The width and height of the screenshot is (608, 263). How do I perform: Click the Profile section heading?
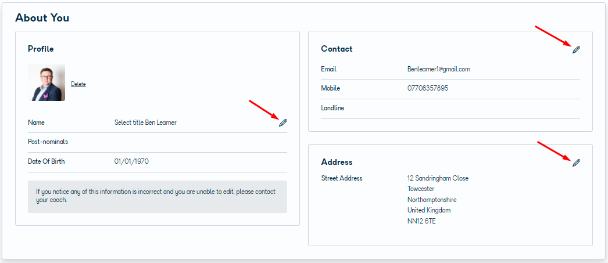41,49
